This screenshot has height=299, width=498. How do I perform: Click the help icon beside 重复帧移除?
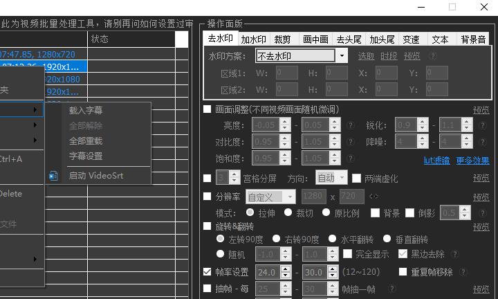461,272
